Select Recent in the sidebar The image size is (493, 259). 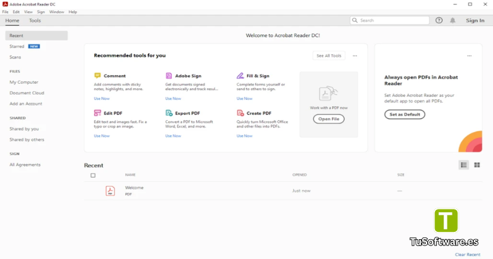coord(36,36)
